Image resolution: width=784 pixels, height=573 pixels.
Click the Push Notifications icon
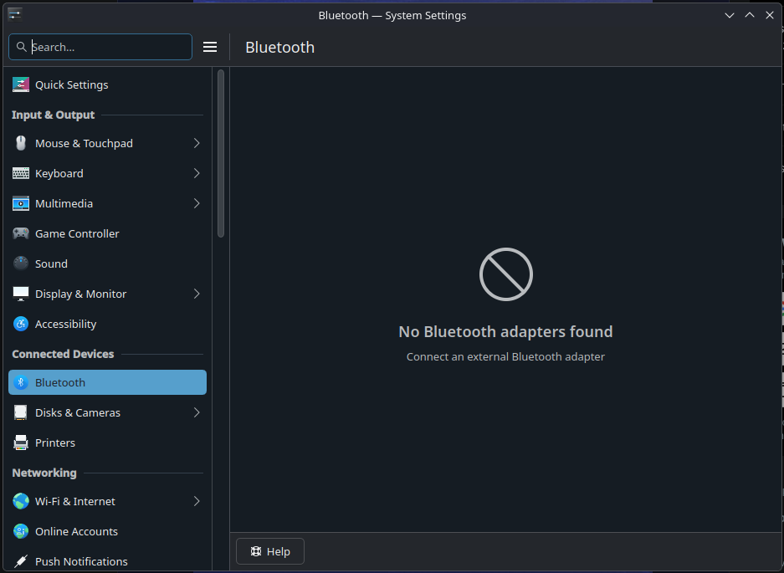pyautogui.click(x=21, y=561)
